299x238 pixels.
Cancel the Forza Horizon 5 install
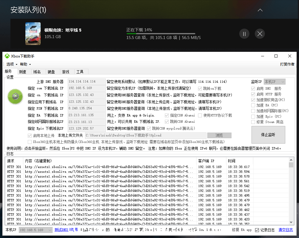pos(260,34)
